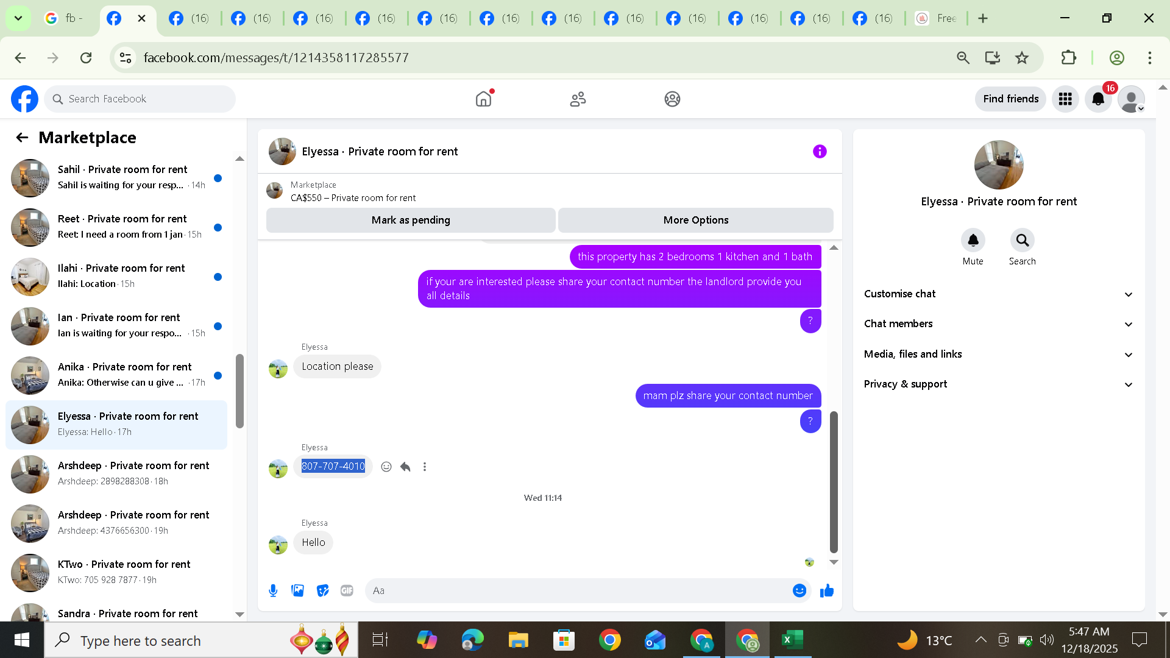Open a new browser tab

click(983, 18)
